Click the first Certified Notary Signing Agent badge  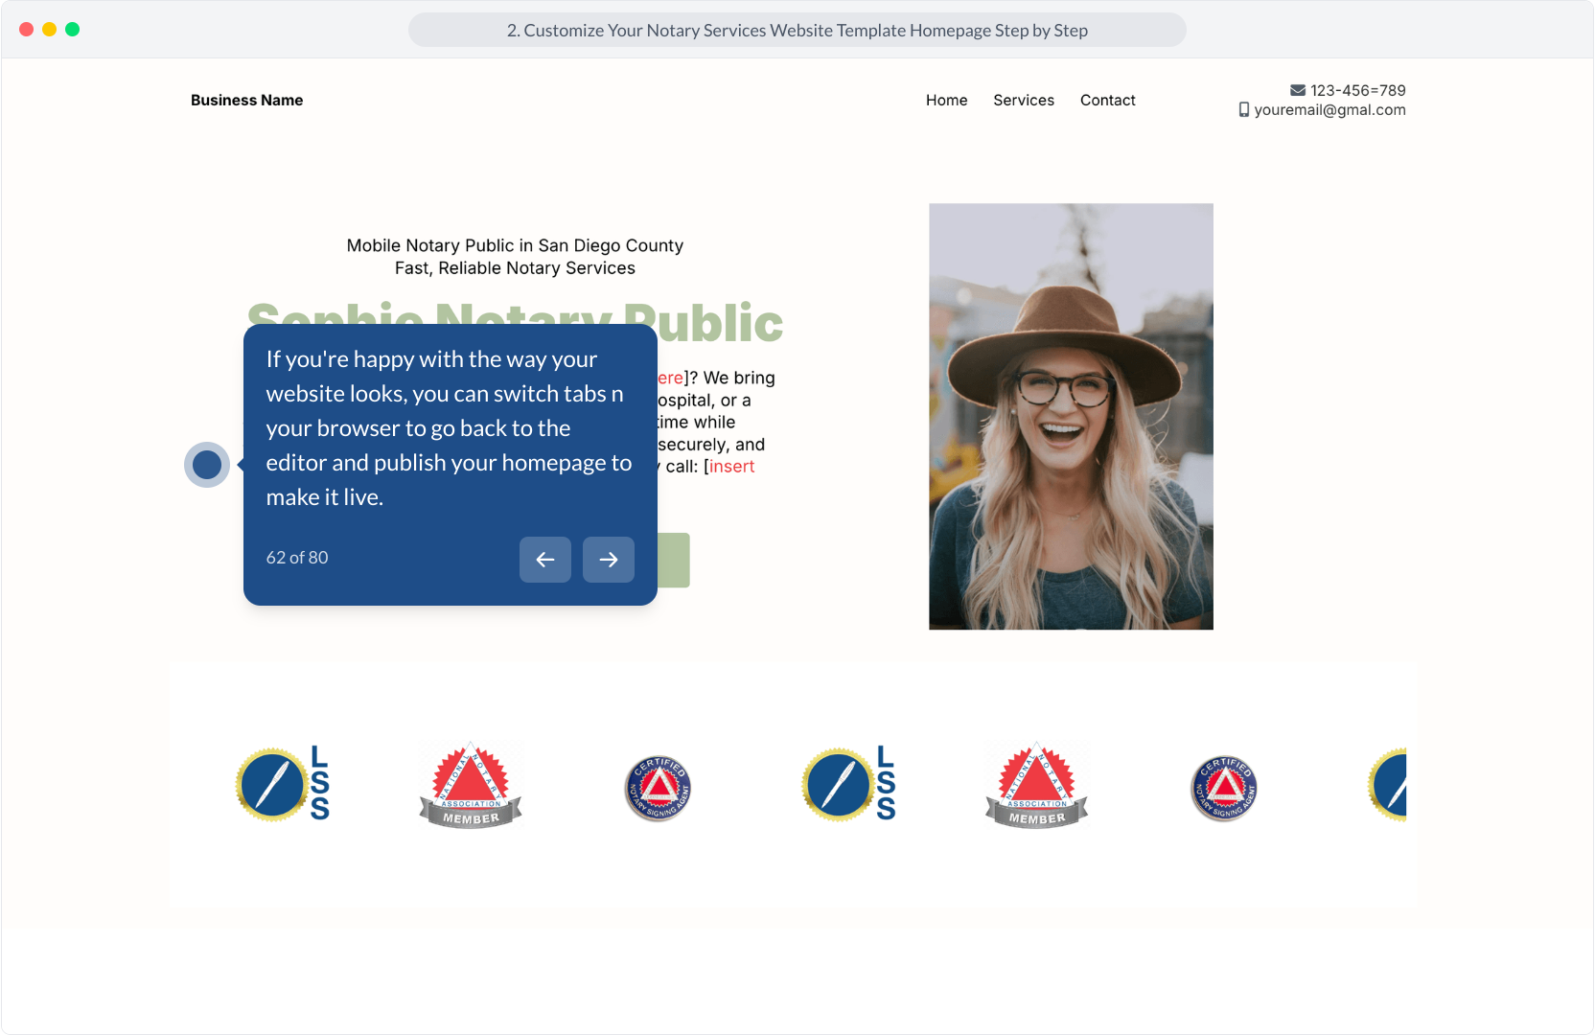coord(658,788)
